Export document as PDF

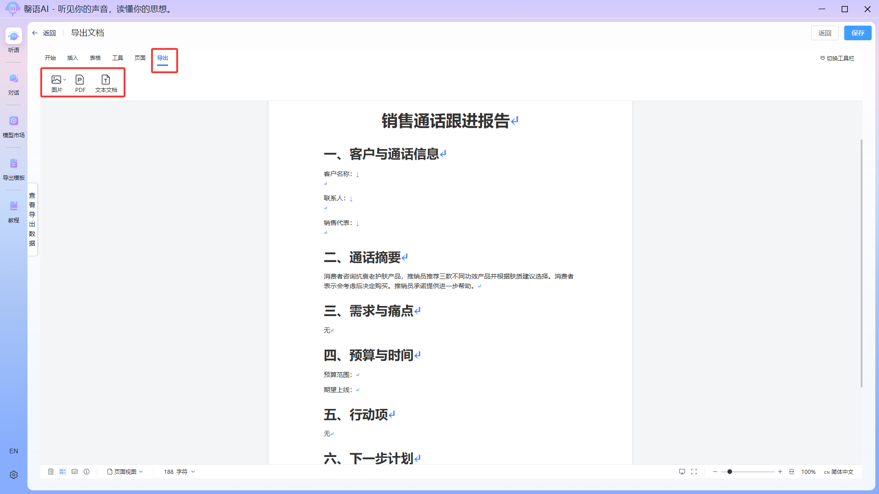click(x=80, y=83)
